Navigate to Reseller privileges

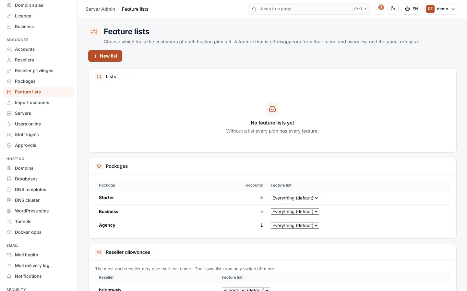click(39, 70)
